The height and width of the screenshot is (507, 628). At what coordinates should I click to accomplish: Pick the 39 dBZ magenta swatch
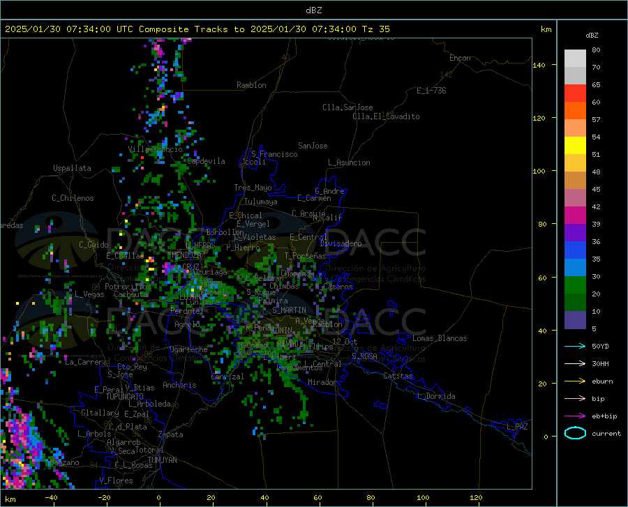click(x=575, y=215)
